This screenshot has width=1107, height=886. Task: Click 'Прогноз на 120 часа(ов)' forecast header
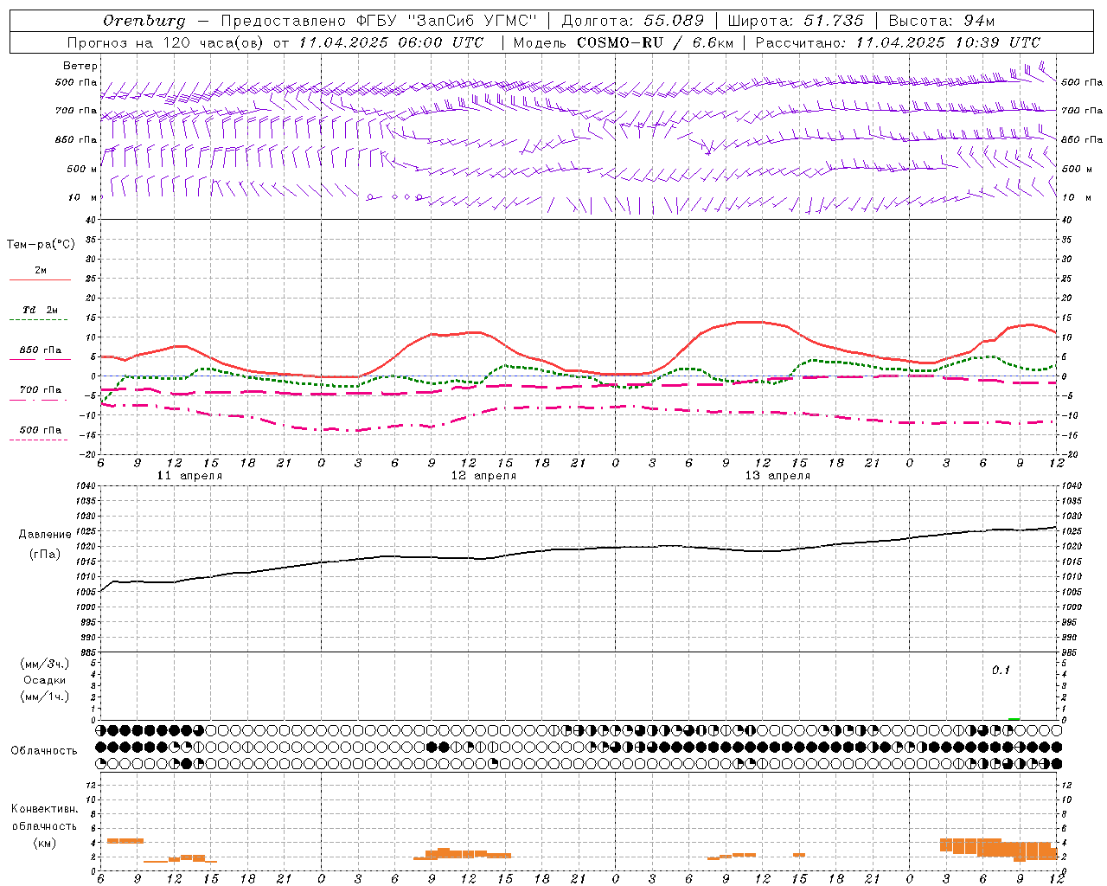(x=166, y=42)
